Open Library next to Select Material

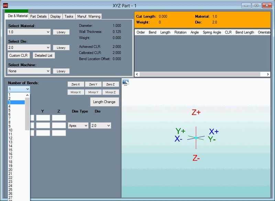61,32
